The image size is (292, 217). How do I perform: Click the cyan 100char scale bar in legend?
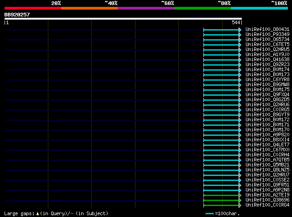(209, 213)
